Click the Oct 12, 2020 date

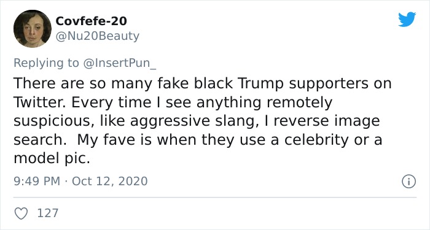pos(110,182)
